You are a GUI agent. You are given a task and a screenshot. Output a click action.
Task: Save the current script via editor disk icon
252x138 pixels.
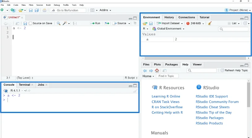tap(25, 24)
